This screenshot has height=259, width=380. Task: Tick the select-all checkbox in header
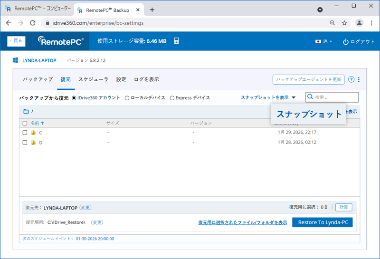coord(25,123)
